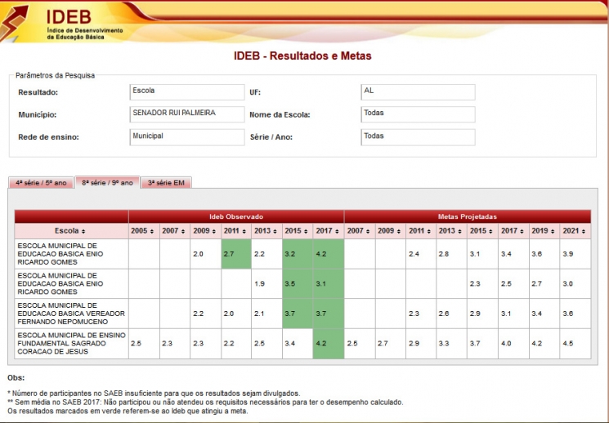Sort Metas Projetadas by 2021 column
This screenshot has height=423, width=609.
(x=575, y=231)
